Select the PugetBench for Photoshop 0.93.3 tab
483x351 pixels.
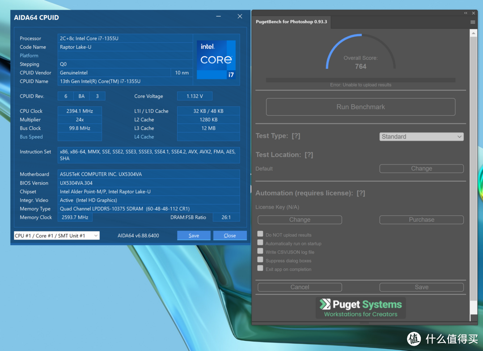click(x=292, y=22)
